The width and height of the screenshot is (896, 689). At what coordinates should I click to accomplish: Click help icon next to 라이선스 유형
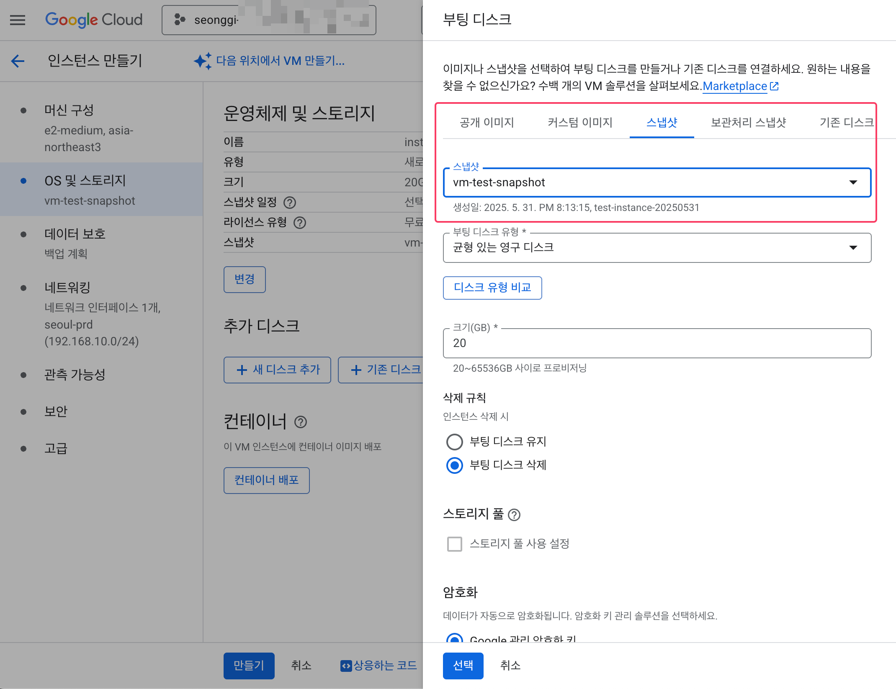tap(300, 223)
